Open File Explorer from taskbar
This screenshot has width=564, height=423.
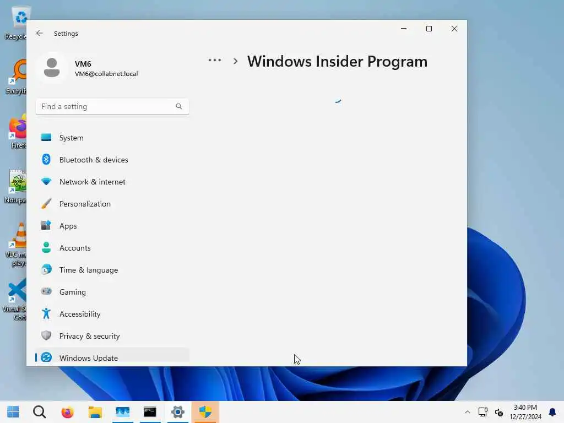95,412
